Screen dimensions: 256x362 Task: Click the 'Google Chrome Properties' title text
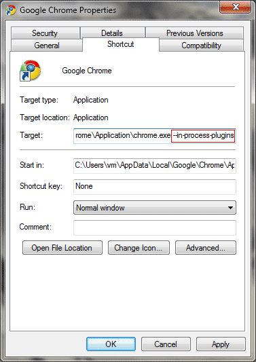(x=68, y=10)
